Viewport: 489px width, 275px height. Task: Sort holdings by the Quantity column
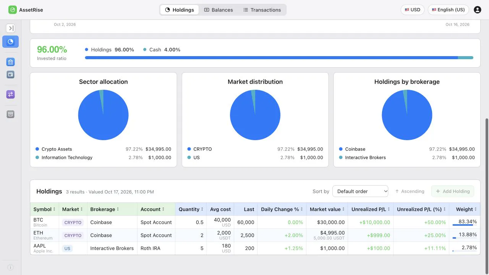tap(191, 209)
